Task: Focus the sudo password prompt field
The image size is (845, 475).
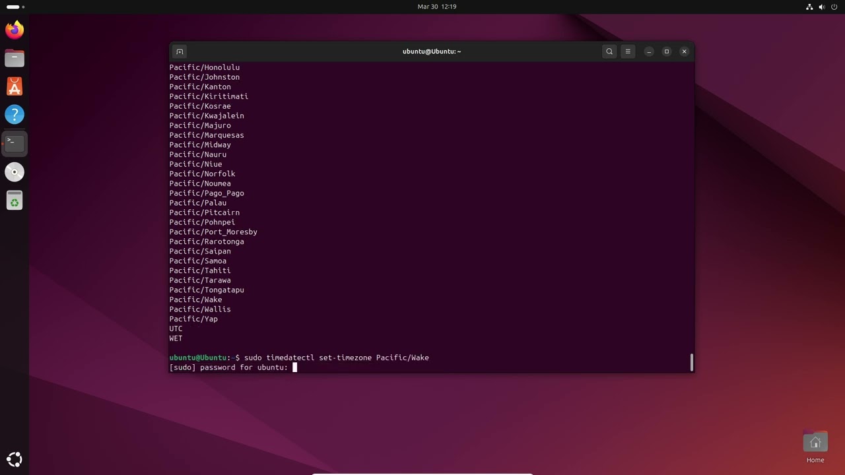Action: click(295, 367)
